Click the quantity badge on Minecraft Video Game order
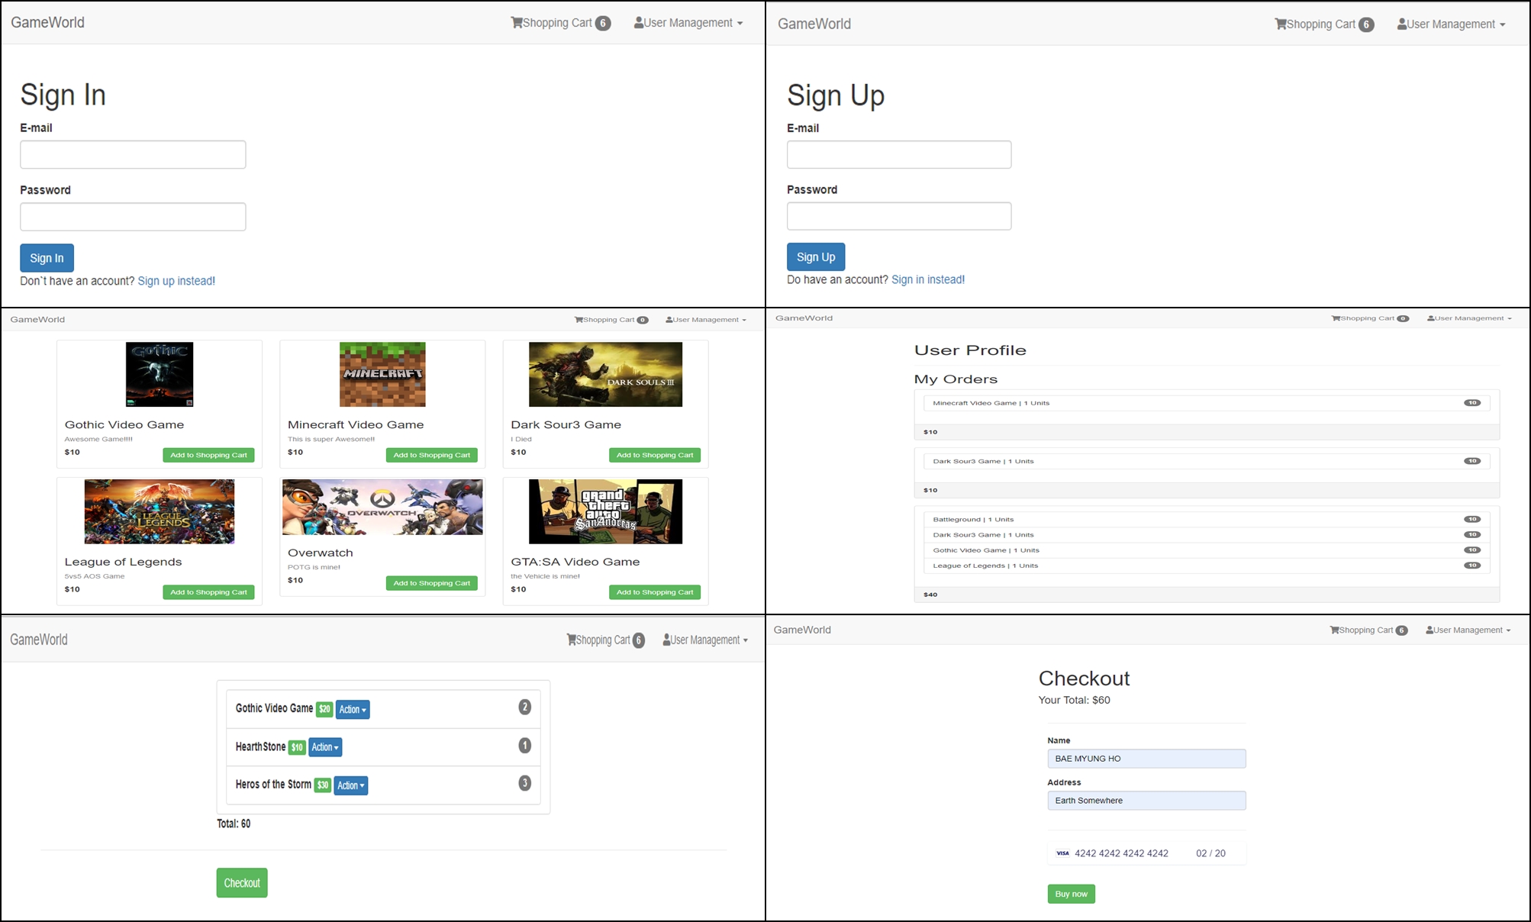 click(1472, 402)
